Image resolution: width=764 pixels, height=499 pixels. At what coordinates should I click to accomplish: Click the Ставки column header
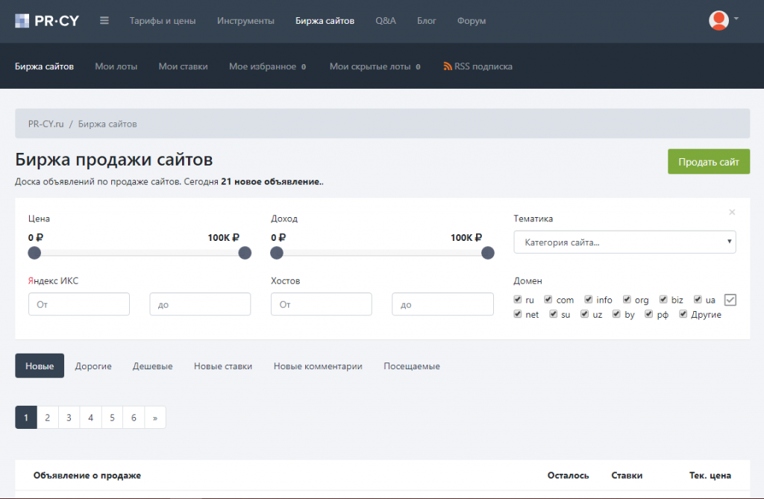[x=627, y=475]
